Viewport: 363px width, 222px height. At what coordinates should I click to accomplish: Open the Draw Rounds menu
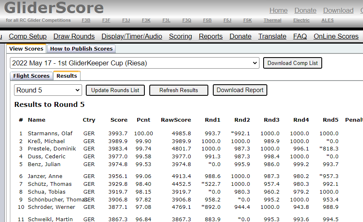point(74,36)
